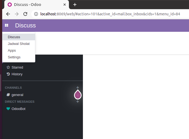The width and height of the screenshot is (189, 139).
Task: Open the History mailbox
Action: click(x=17, y=74)
